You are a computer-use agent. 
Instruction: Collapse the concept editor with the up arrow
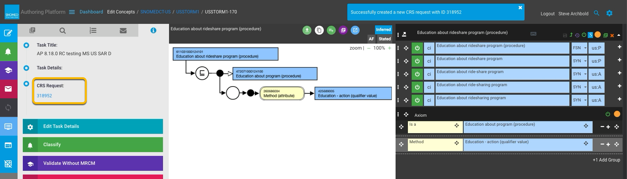pos(619,35)
